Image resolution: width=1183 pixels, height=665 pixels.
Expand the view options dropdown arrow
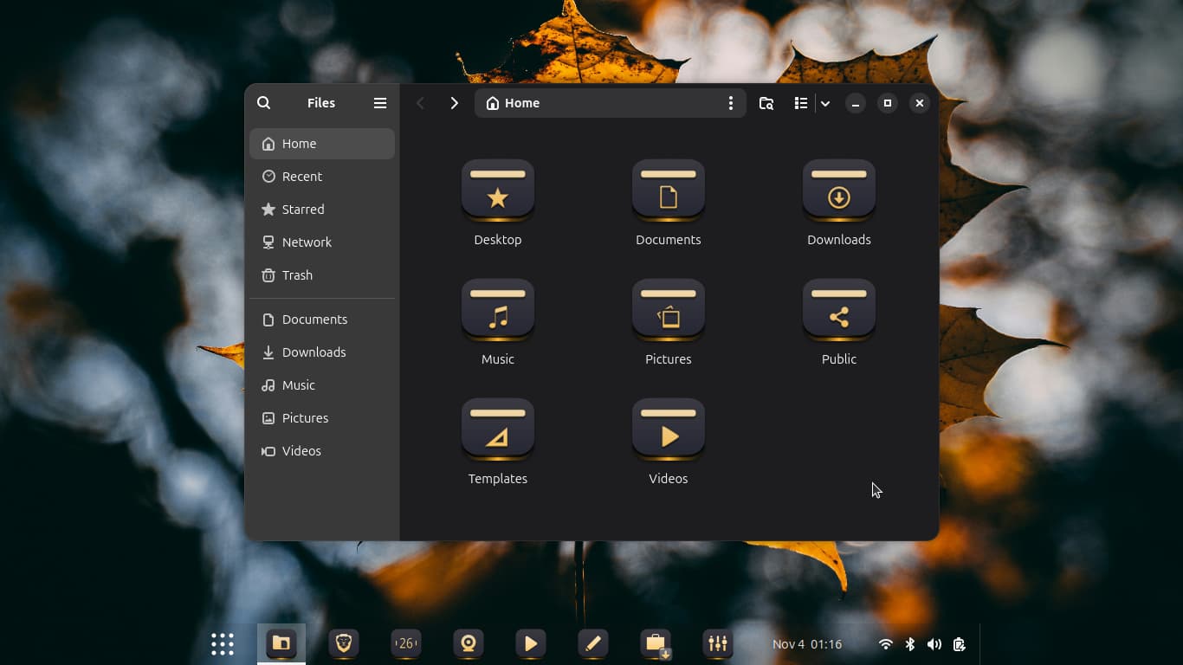tap(825, 103)
